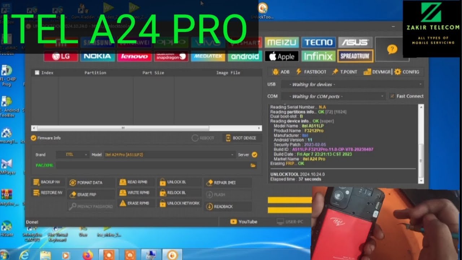
Task: Switch to the ASUS tab
Action: point(355,42)
